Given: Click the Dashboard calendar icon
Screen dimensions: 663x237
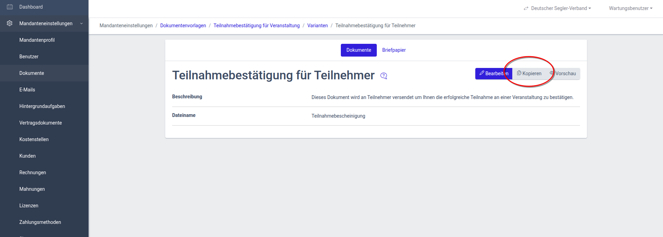Looking at the screenshot, I should pyautogui.click(x=10, y=7).
